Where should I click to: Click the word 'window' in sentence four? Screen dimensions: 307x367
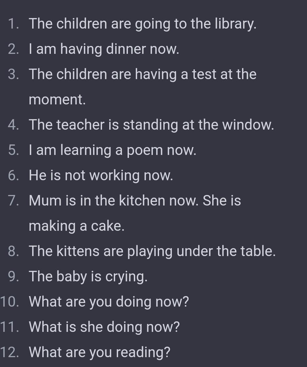coord(247,125)
